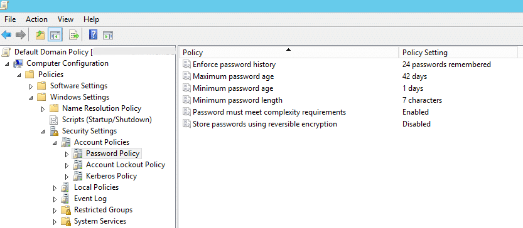
Task: Click the Computer Configuration icon
Action: tap(18, 63)
